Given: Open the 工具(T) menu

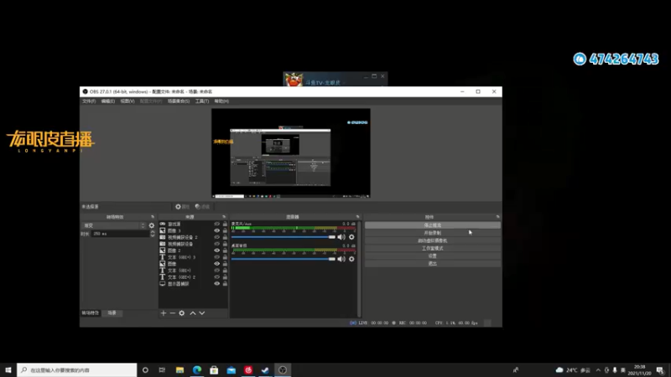Looking at the screenshot, I should [202, 101].
